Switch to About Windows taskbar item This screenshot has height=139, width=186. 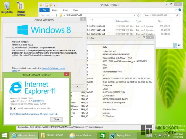pos(82,135)
